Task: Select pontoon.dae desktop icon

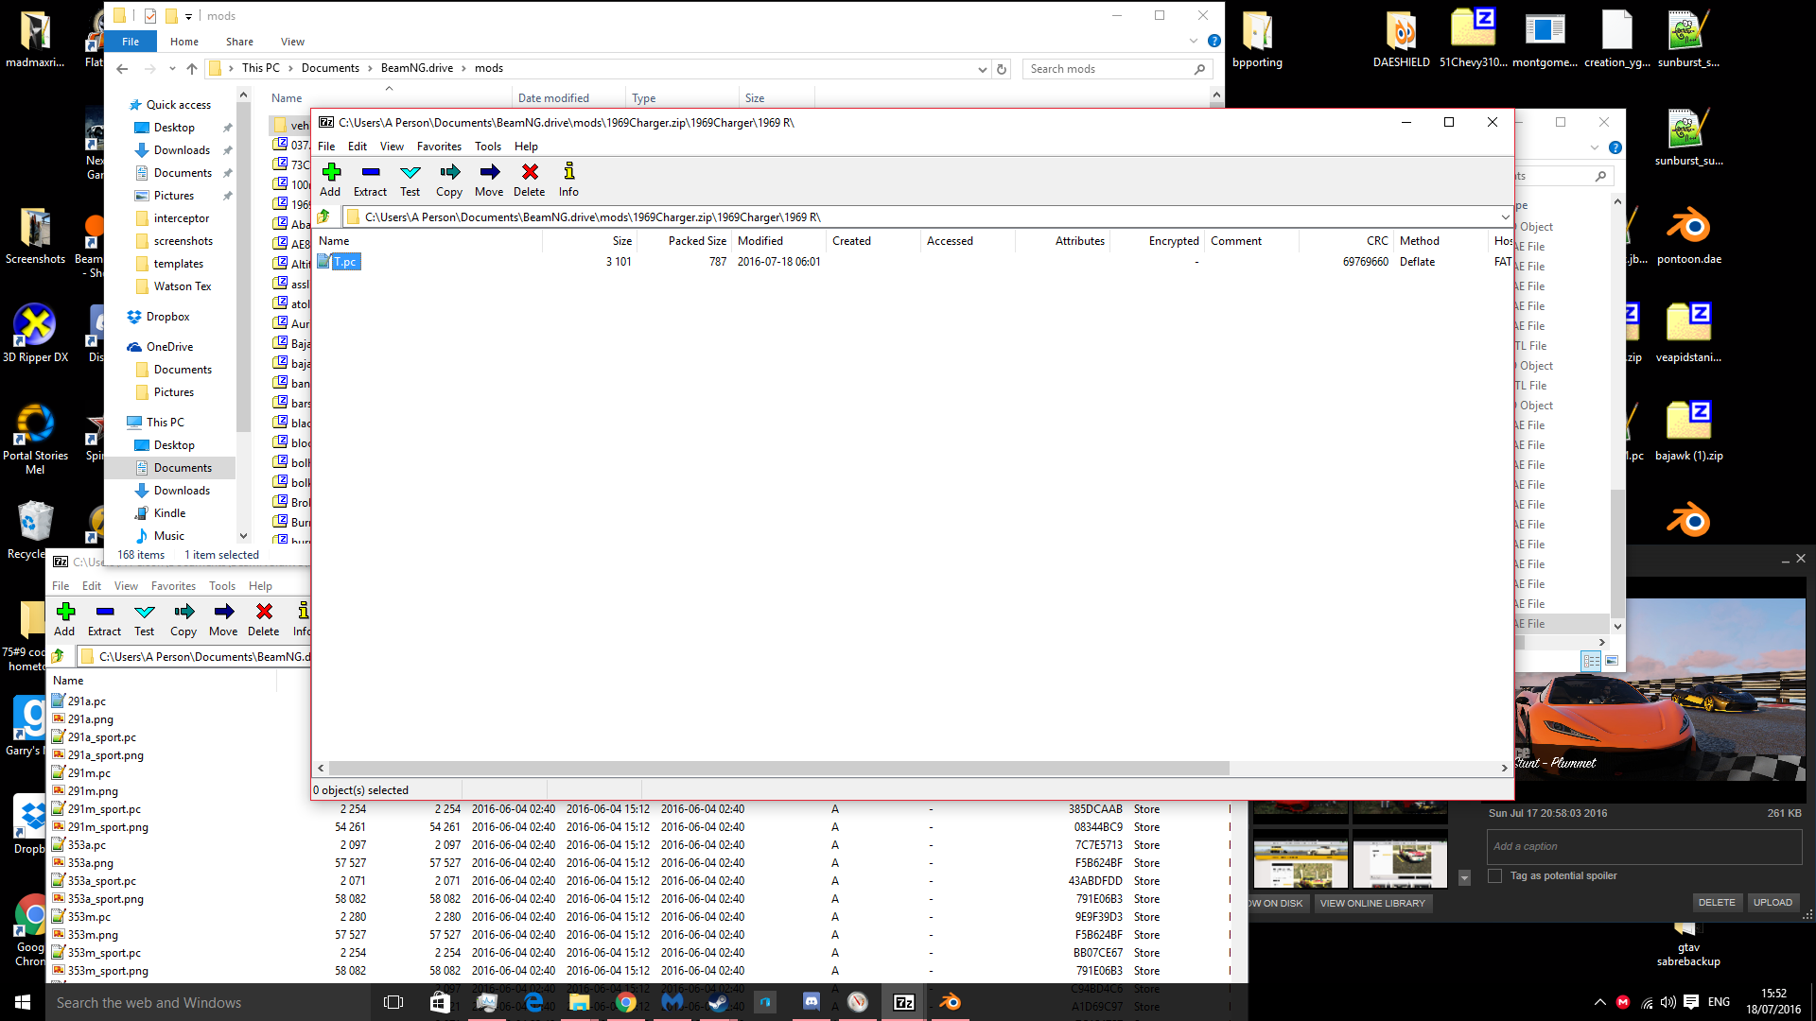Action: (1688, 236)
